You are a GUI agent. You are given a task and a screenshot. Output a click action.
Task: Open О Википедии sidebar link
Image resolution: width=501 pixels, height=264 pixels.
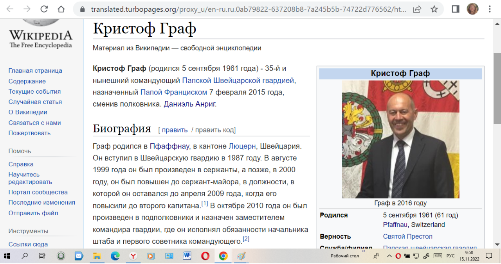pos(28,112)
